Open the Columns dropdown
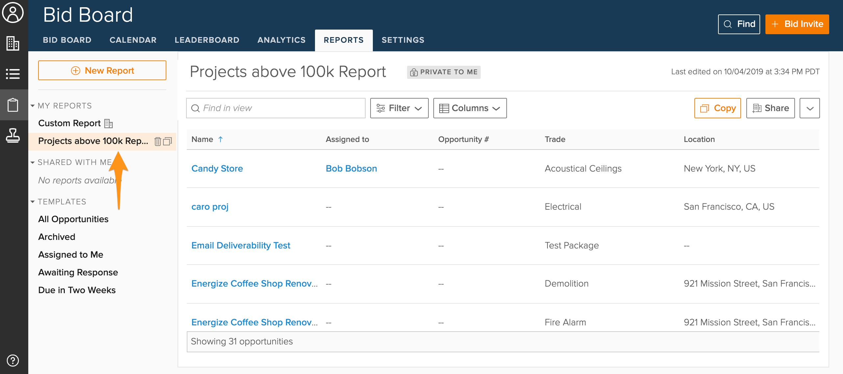This screenshot has width=843, height=374. pyautogui.click(x=470, y=108)
